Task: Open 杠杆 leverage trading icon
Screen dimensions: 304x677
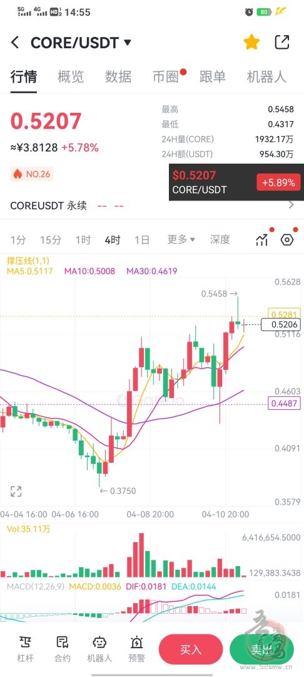Action: (x=25, y=649)
